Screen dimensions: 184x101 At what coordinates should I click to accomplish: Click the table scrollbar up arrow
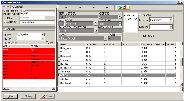181,44
